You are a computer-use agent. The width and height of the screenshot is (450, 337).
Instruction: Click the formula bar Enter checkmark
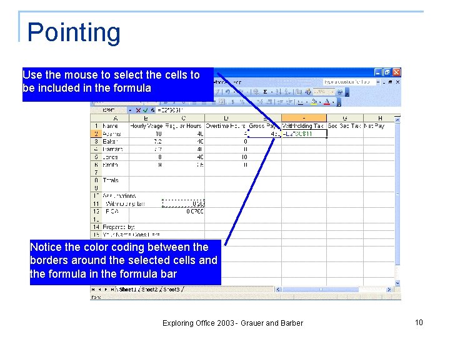146,110
